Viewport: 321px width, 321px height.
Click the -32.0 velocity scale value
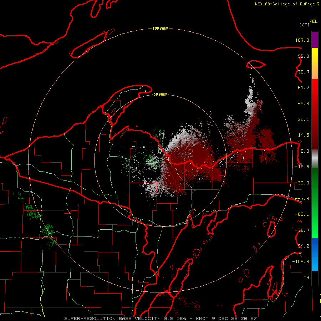(302, 183)
